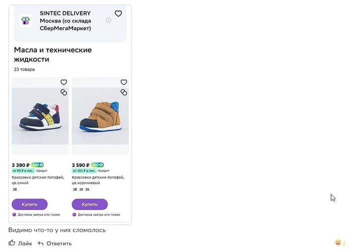Favorite the blue Котофей sneakers
The width and height of the screenshot is (351, 251).
click(64, 82)
